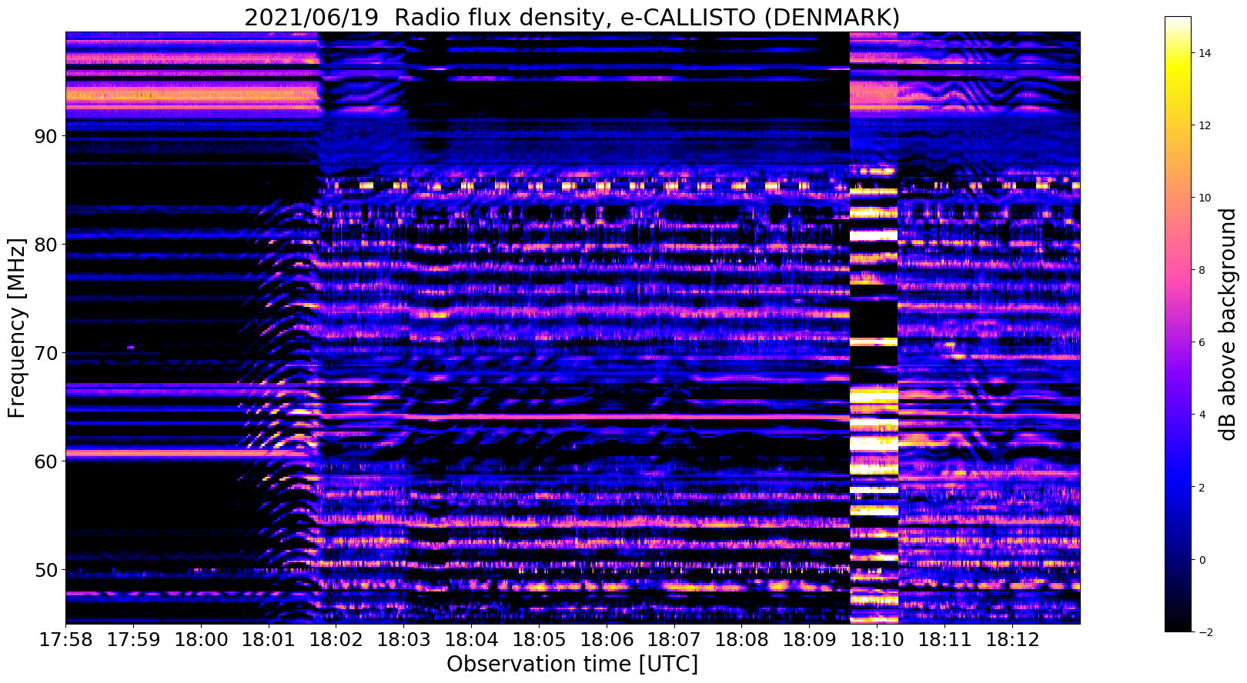This screenshot has height=683, width=1247.
Task: Click the 17:59 time tick label
Action: point(133,640)
